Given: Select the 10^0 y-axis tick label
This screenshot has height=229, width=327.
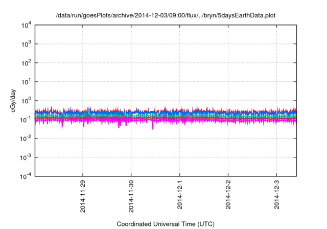Looking at the screenshot, I should tap(26, 100).
